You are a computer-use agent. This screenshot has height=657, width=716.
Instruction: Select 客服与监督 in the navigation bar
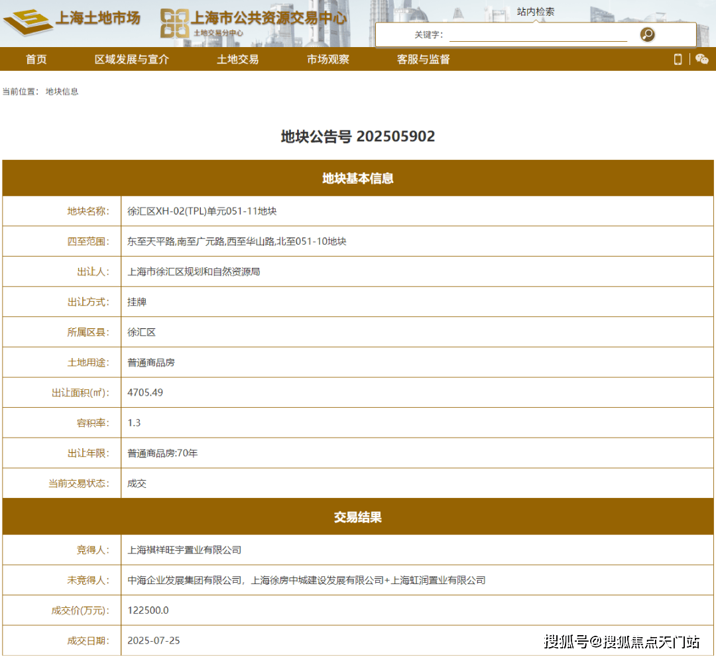tap(423, 59)
